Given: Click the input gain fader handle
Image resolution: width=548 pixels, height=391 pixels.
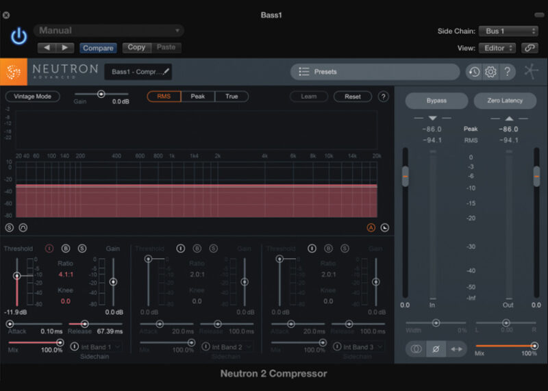Looking at the screenshot, I should [406, 177].
